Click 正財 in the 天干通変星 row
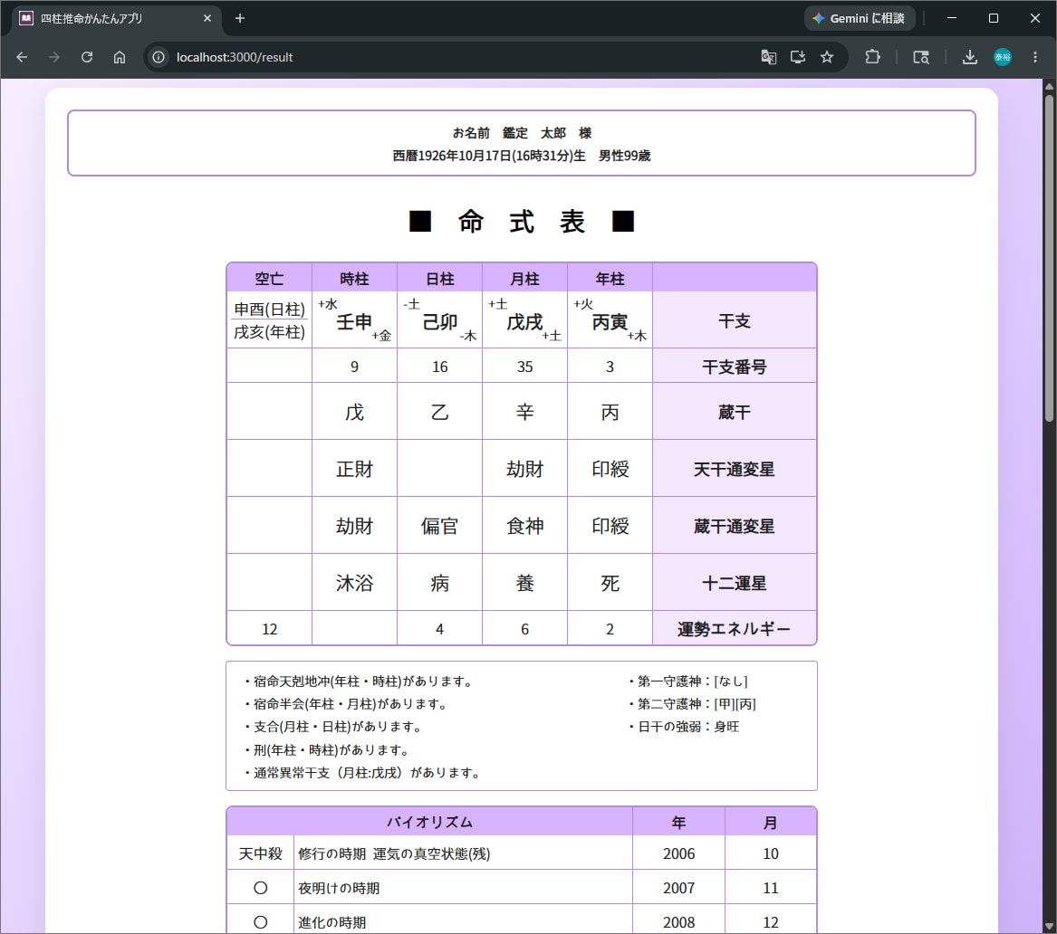The image size is (1057, 934). click(354, 469)
